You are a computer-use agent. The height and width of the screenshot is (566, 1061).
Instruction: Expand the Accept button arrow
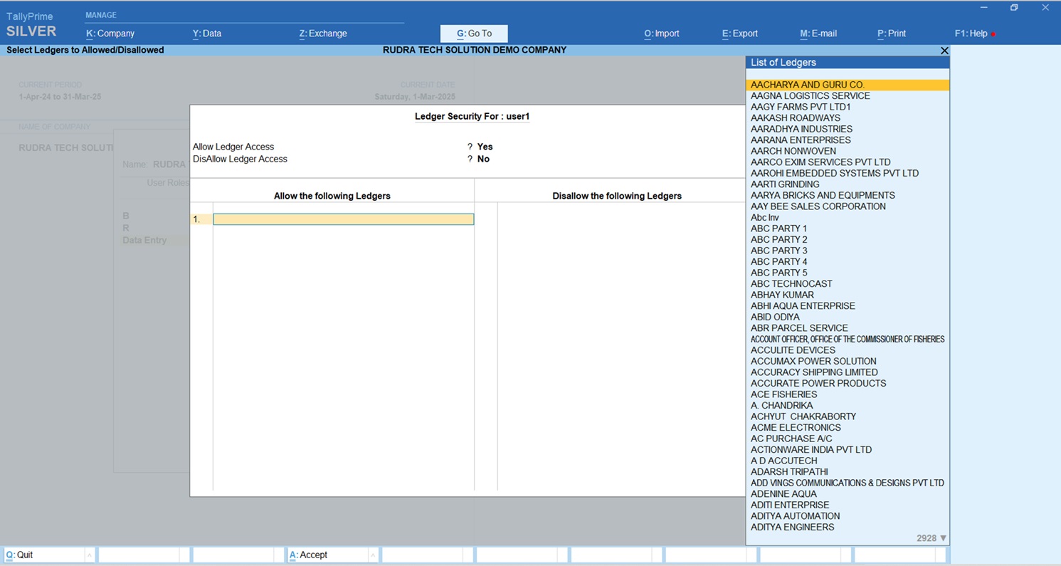click(372, 555)
